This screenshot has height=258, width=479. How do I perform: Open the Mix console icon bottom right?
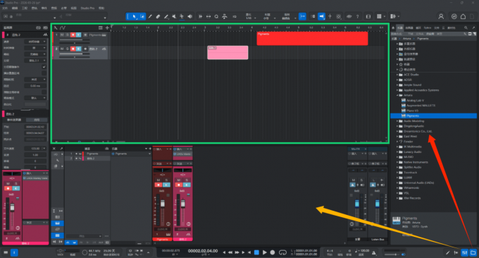[465, 252]
